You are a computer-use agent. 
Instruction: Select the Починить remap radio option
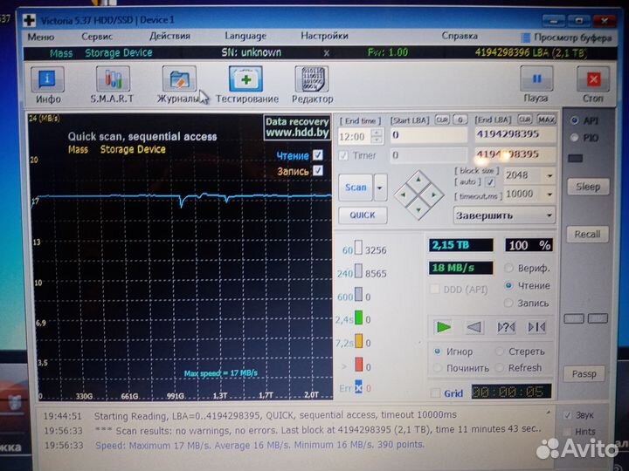pos(438,368)
